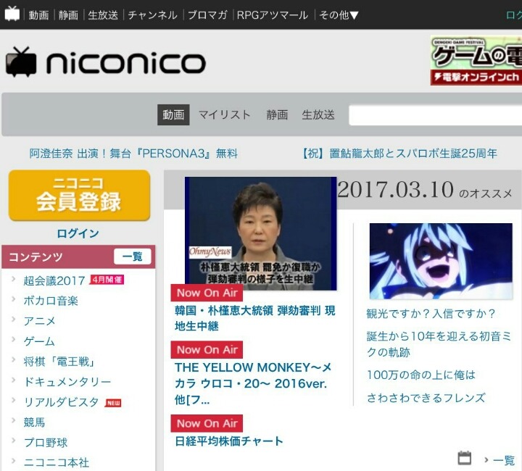This screenshot has width=522, height=471.
Task: Open 将棋「電王戦」 in contents list
Action: pos(59,362)
